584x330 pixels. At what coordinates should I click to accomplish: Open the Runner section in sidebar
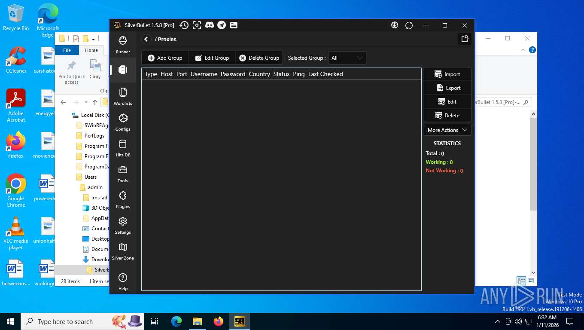click(123, 45)
